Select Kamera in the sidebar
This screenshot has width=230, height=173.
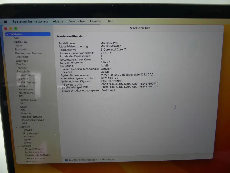(x=23, y=86)
